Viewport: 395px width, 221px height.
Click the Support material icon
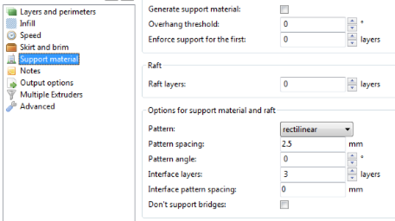(x=12, y=59)
